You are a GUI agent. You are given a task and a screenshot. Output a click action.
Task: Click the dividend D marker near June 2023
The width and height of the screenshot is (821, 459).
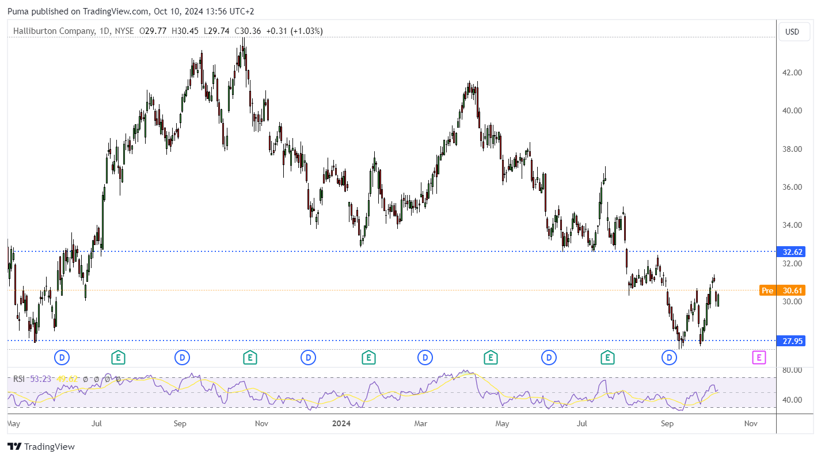(x=62, y=358)
